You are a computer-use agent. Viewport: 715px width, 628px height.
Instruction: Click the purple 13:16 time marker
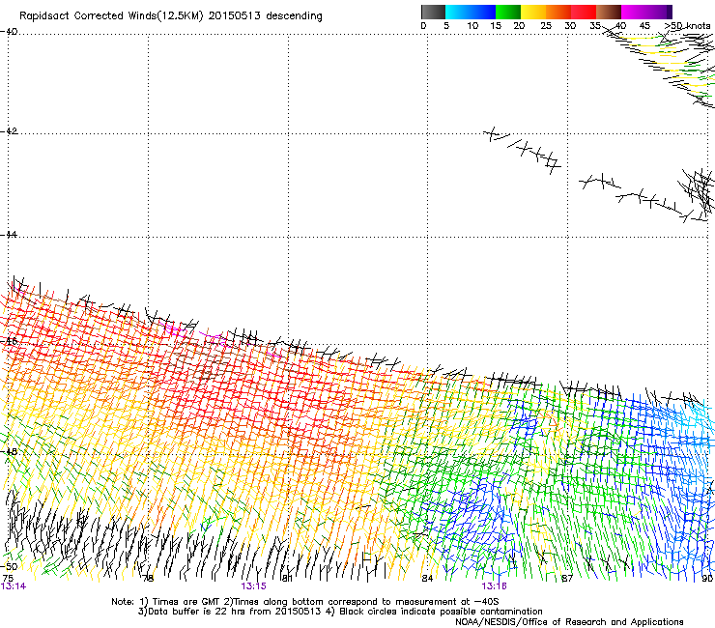pos(495,586)
